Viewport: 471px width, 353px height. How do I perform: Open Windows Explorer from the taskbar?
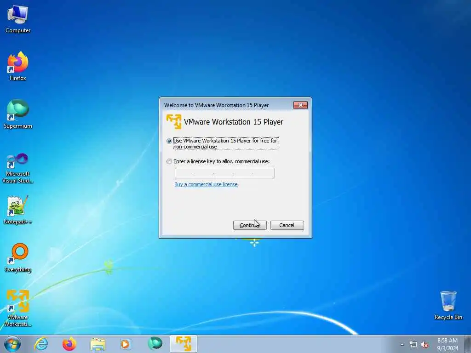point(98,344)
